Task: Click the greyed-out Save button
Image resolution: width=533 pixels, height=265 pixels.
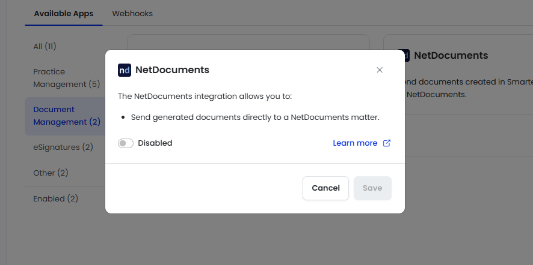Action: [372, 188]
